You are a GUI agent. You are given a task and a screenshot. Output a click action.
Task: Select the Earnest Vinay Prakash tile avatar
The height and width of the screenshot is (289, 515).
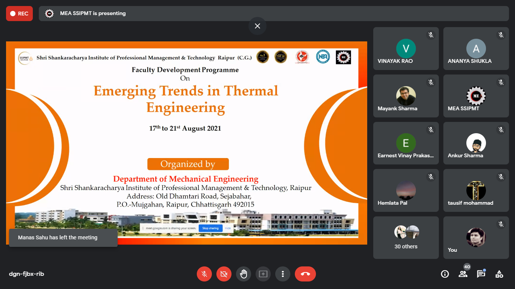tap(406, 143)
